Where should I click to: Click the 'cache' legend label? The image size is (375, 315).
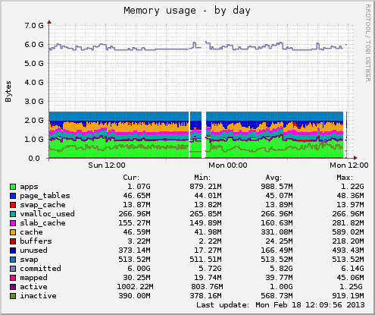31,232
